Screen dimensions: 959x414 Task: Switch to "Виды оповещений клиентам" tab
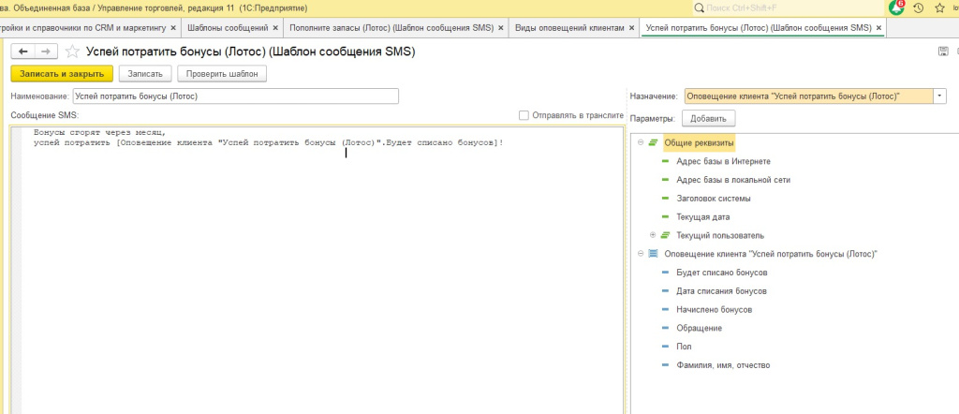(x=569, y=28)
